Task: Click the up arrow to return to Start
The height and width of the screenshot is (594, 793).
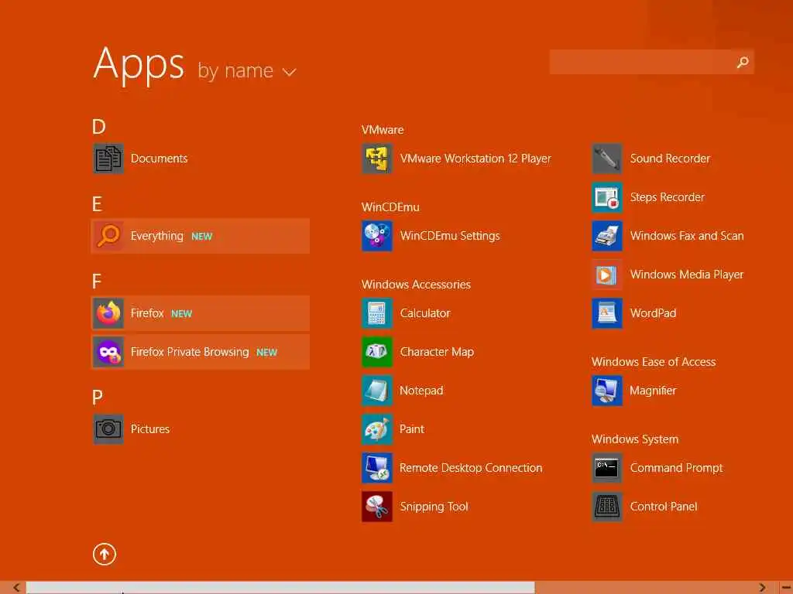Action: click(x=105, y=554)
